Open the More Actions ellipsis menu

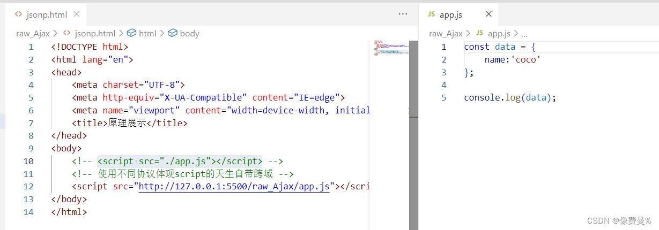403,14
